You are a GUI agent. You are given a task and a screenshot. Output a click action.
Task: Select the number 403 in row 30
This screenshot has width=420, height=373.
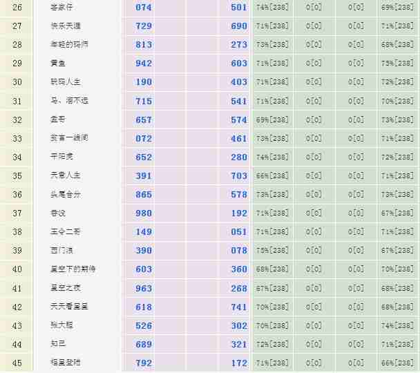(x=238, y=82)
